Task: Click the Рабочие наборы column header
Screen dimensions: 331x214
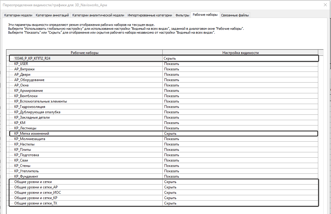Action: [84, 53]
